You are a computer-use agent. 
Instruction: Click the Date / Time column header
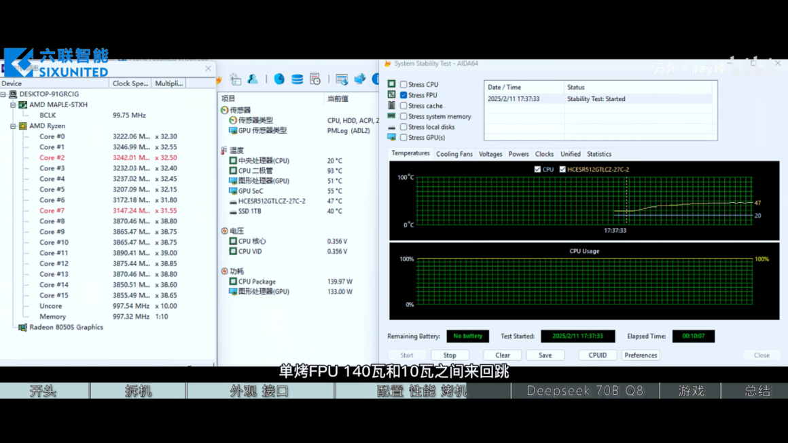pos(524,88)
